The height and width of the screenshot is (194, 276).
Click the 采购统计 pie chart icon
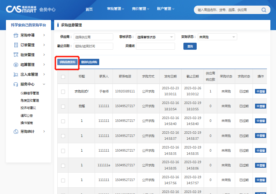pyautogui.click(x=16, y=131)
